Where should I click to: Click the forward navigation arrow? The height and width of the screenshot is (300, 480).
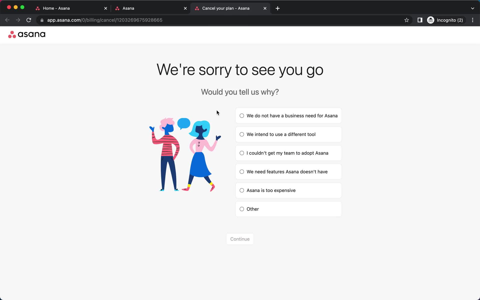(18, 20)
